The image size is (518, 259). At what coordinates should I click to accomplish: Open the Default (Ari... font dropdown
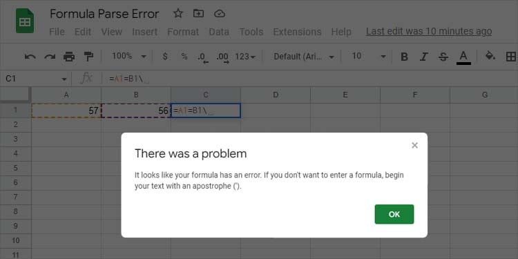click(x=304, y=57)
